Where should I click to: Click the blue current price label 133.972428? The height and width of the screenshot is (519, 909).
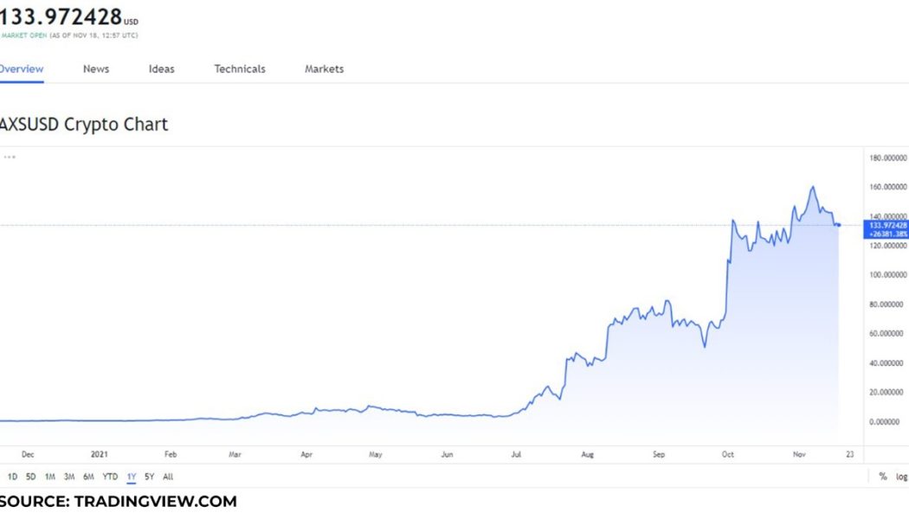coord(885,223)
